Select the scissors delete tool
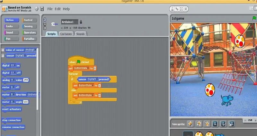Viewport: 257px width, 136px height. [x=177, y=9]
